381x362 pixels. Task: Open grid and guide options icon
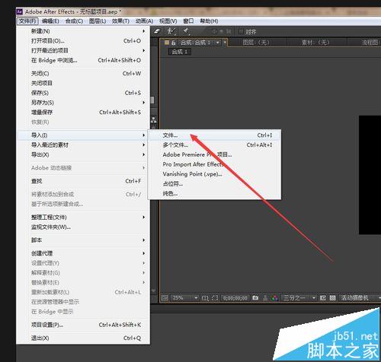[x=205, y=298]
